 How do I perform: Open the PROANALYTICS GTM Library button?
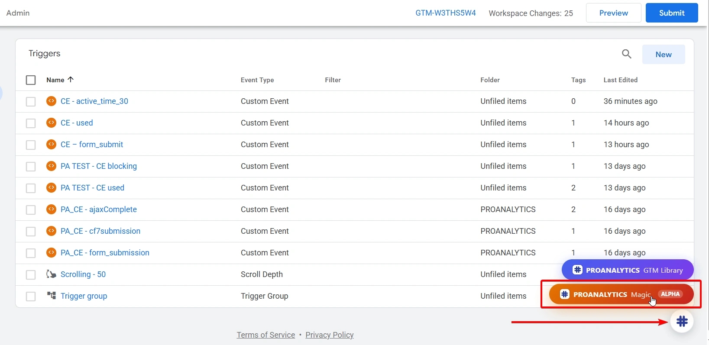coord(628,270)
